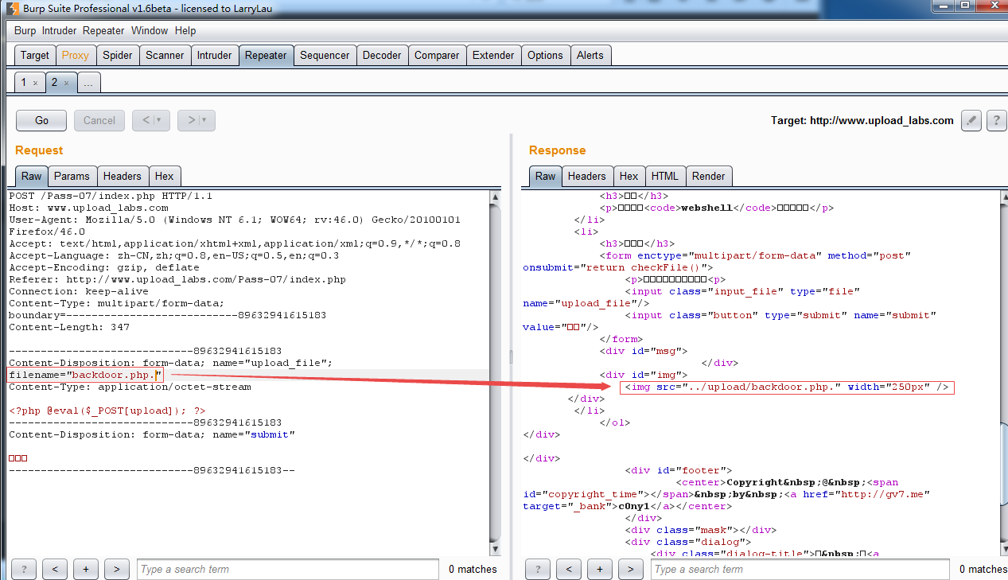Screen dimensions: 1008x580
Task: Select Repeater sub-tab 2
Action: pyautogui.click(x=60, y=82)
